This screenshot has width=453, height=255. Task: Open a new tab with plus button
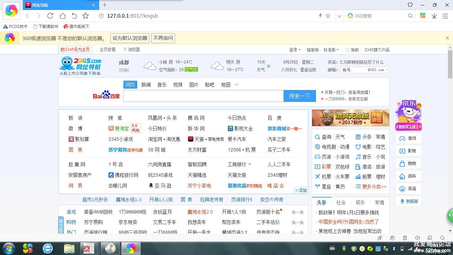(104, 5)
